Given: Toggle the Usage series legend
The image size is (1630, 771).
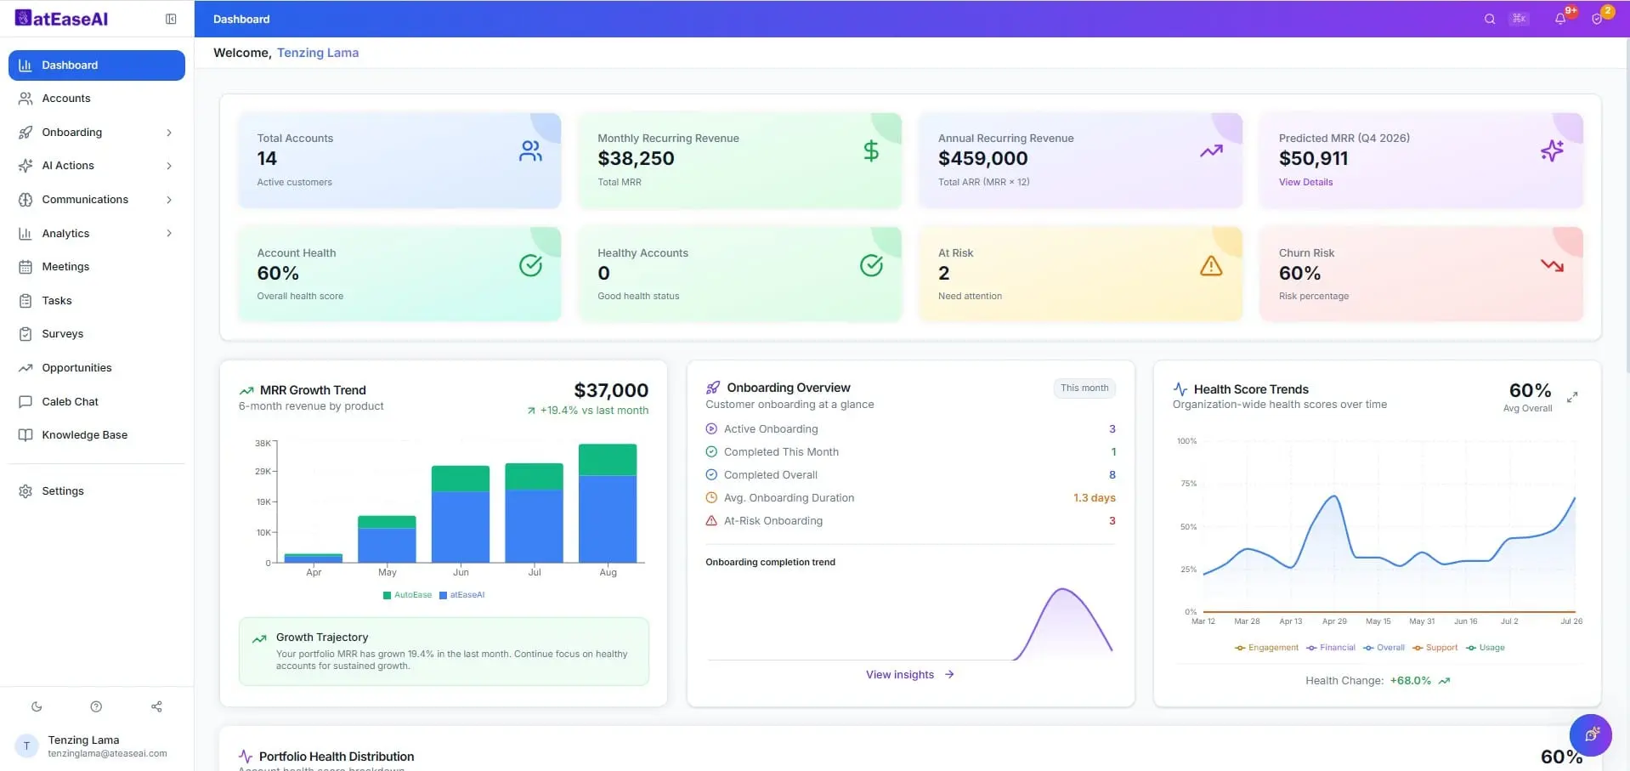Looking at the screenshot, I should (x=1485, y=648).
